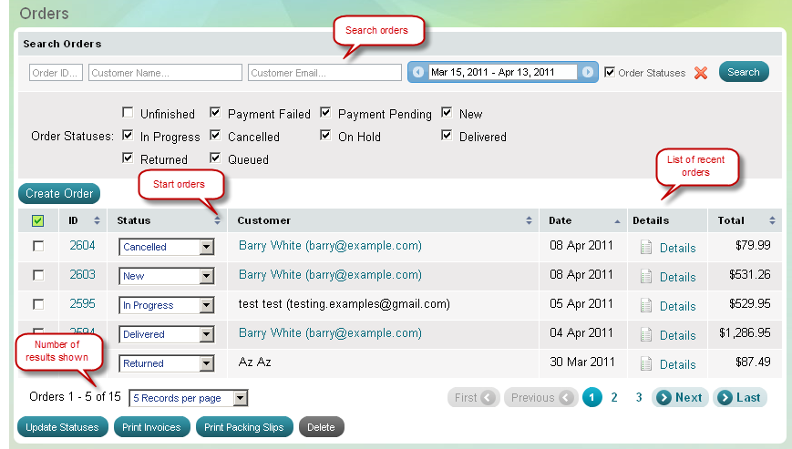The height and width of the screenshot is (449, 792).
Task: Click the next date range arrow
Action: (588, 72)
